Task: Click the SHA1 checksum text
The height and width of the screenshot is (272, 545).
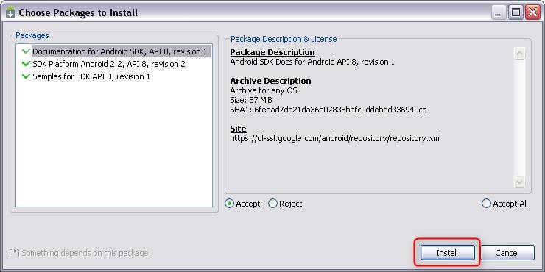Action: tap(328, 110)
